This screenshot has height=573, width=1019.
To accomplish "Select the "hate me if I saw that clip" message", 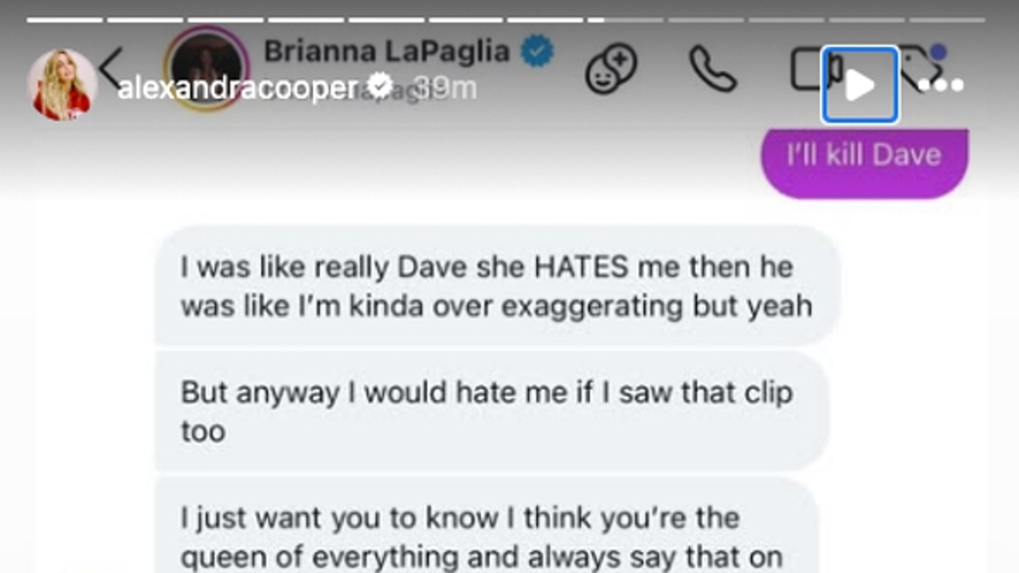I will pos(493,411).
